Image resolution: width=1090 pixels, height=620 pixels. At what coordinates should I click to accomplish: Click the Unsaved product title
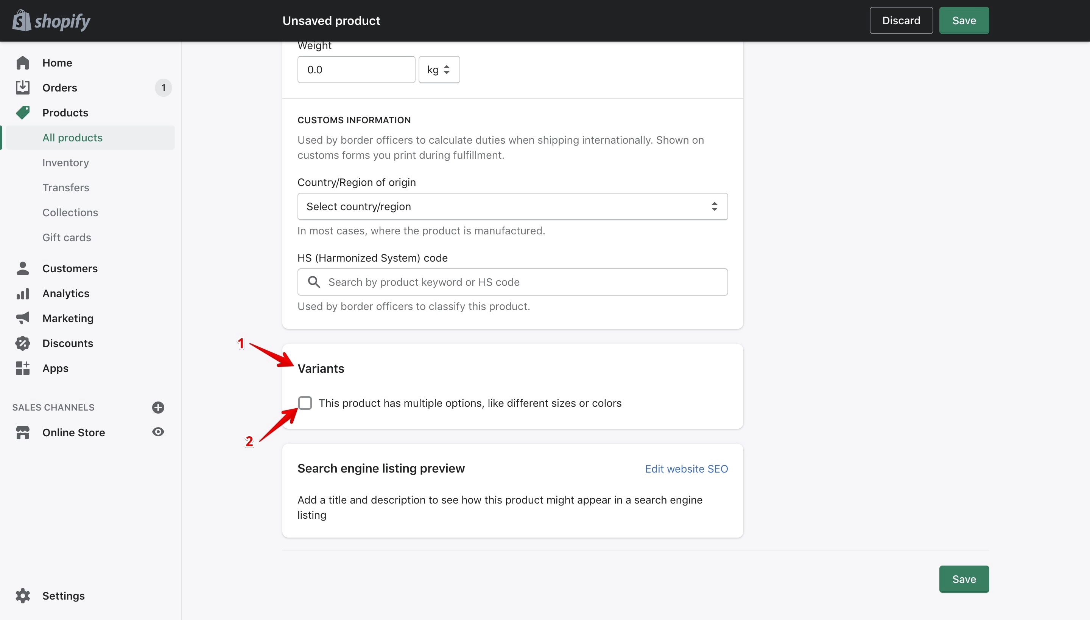coord(331,20)
